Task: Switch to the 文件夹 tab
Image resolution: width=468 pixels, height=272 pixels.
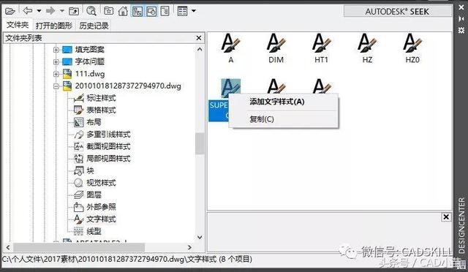Action: point(18,25)
